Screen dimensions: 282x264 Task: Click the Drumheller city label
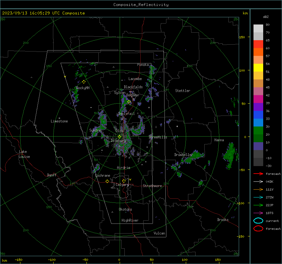point(184,155)
